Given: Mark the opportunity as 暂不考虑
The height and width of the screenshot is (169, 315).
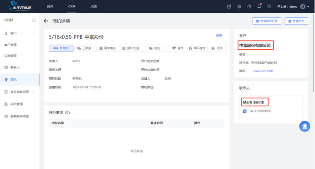Looking at the screenshot, I should (x=197, y=48).
